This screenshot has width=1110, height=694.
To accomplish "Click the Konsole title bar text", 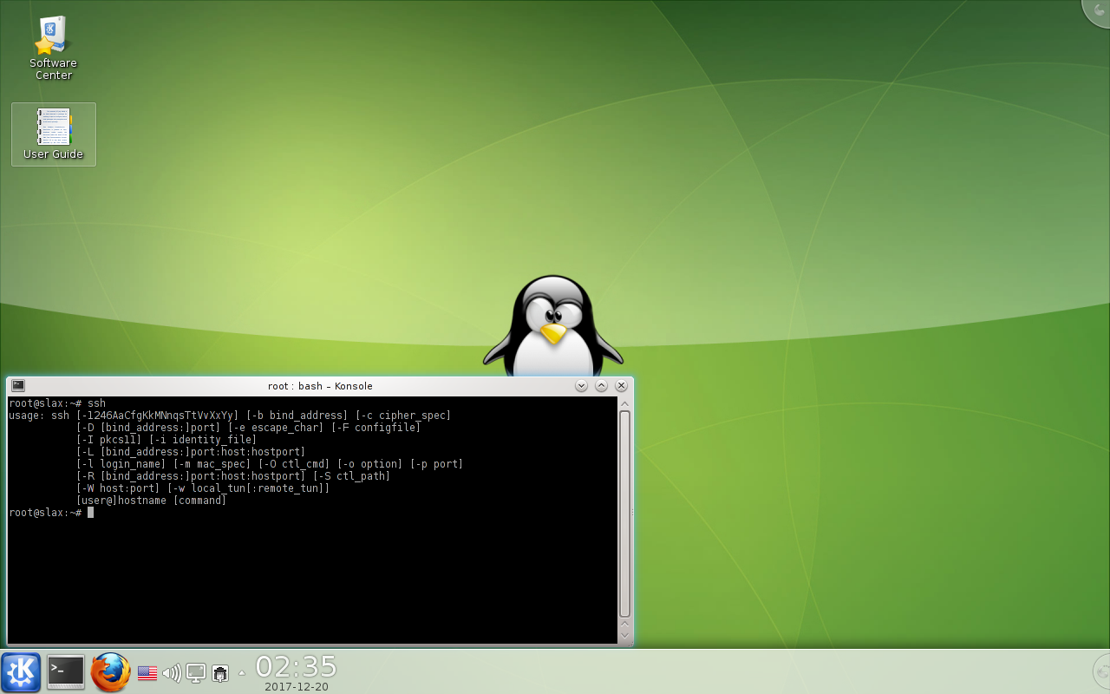I will (x=320, y=386).
